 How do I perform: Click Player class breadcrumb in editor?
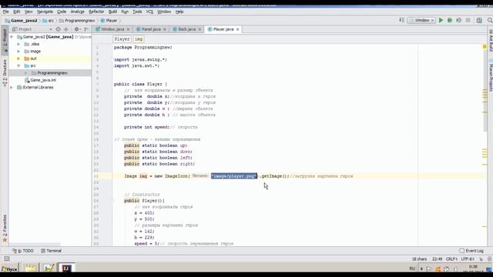point(122,39)
